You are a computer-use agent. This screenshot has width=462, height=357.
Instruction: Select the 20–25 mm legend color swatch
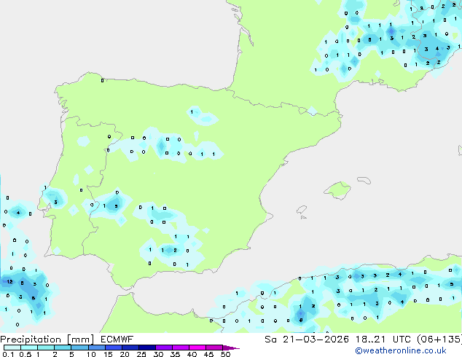[130, 348]
